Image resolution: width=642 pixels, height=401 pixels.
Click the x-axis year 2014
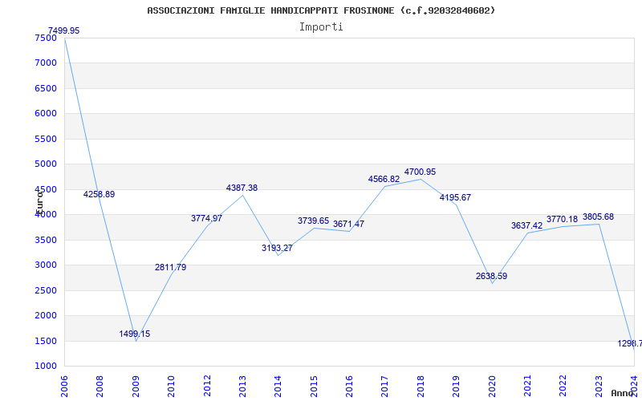[x=278, y=386]
